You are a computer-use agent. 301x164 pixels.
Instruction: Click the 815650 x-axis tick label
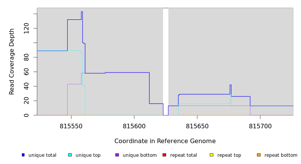pyautogui.click(x=197, y=126)
